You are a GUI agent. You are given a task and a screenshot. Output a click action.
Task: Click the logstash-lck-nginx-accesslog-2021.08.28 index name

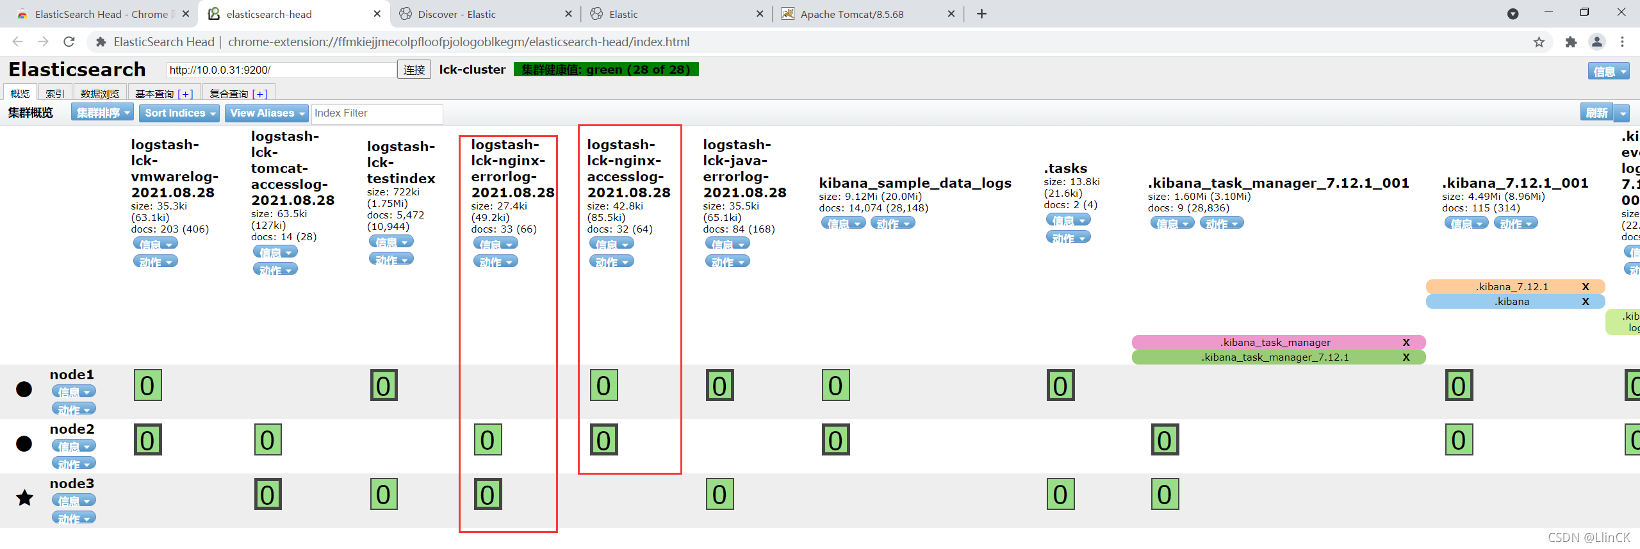[x=628, y=168]
